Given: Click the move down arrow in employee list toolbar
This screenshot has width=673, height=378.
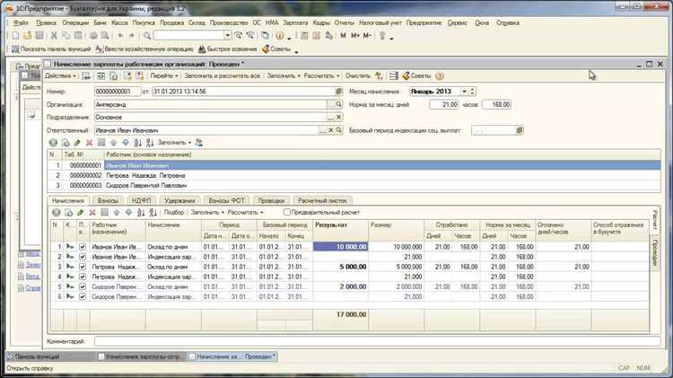Looking at the screenshot, I should tap(125, 142).
